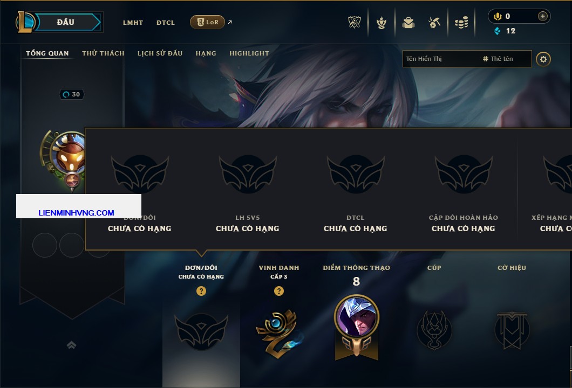Open the Store coins icon
Image resolution: width=572 pixels, height=388 pixels.
coord(461,23)
